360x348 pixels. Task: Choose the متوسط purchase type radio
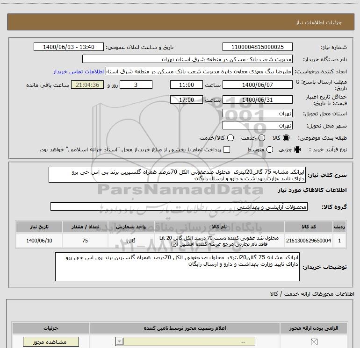tap(270, 149)
